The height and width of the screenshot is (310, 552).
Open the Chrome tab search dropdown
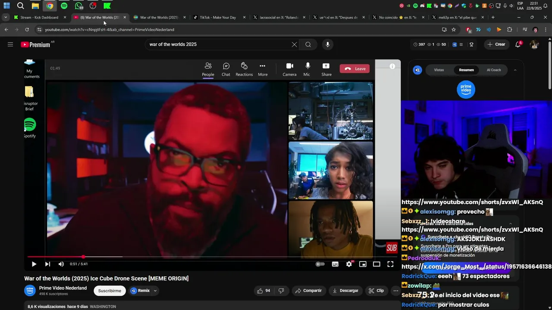point(6,17)
